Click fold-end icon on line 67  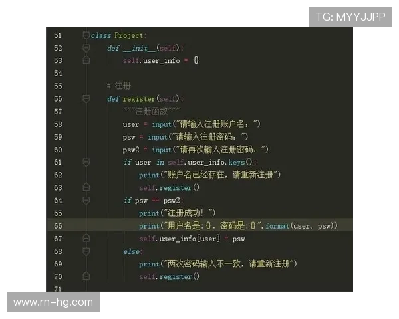click(x=86, y=239)
